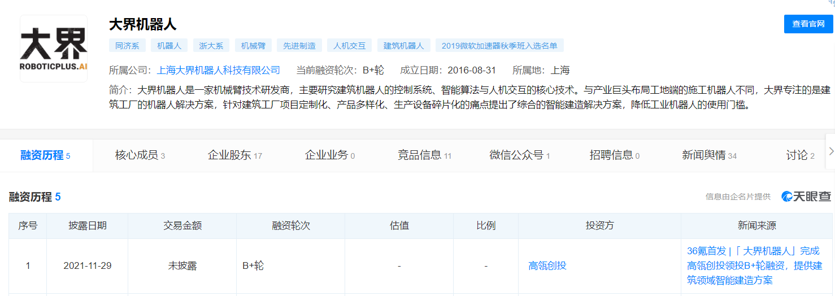This screenshot has width=835, height=296.
Task: Click the 当前融资轮次：B+轮 text
Action: pos(340,70)
